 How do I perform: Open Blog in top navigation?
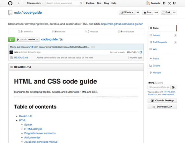[x=106, y=3]
